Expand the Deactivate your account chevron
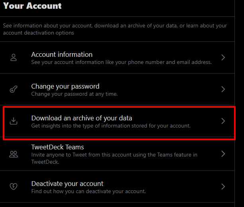 click(223, 186)
